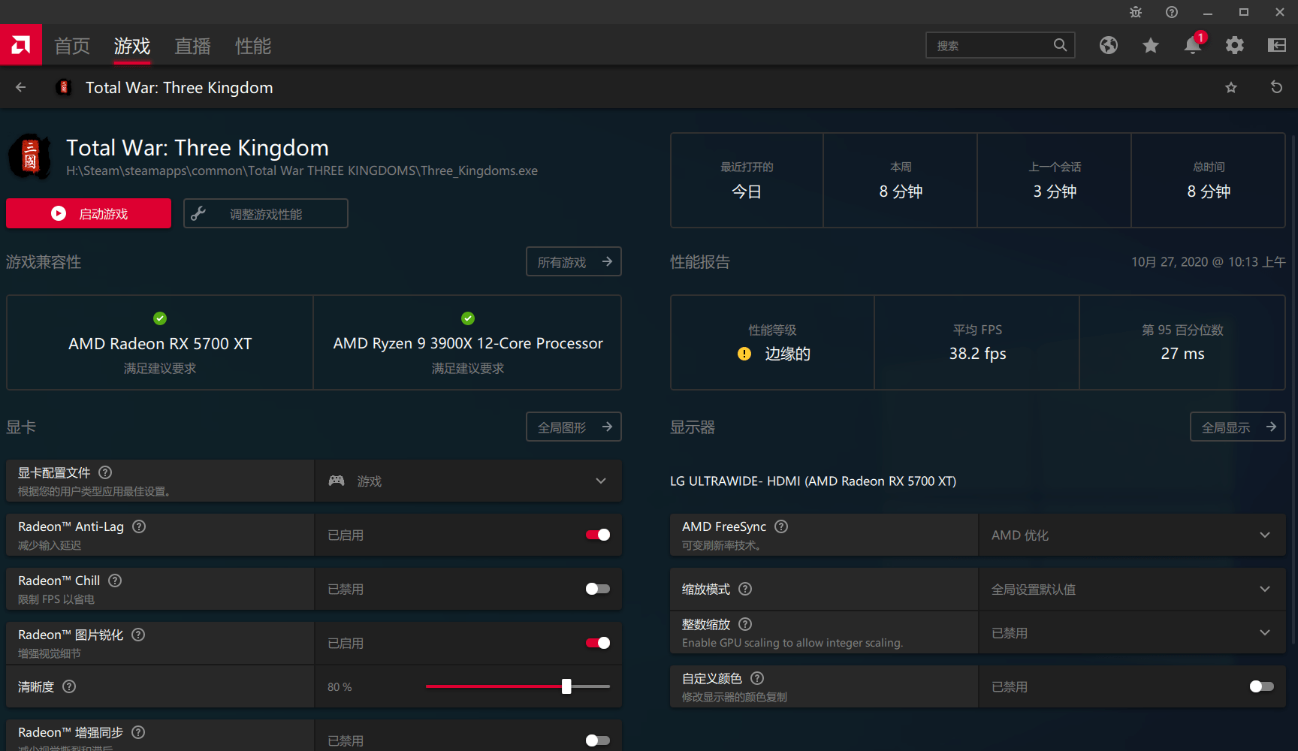The height and width of the screenshot is (751, 1298).
Task: Switch to 游戏 tab
Action: click(x=132, y=46)
